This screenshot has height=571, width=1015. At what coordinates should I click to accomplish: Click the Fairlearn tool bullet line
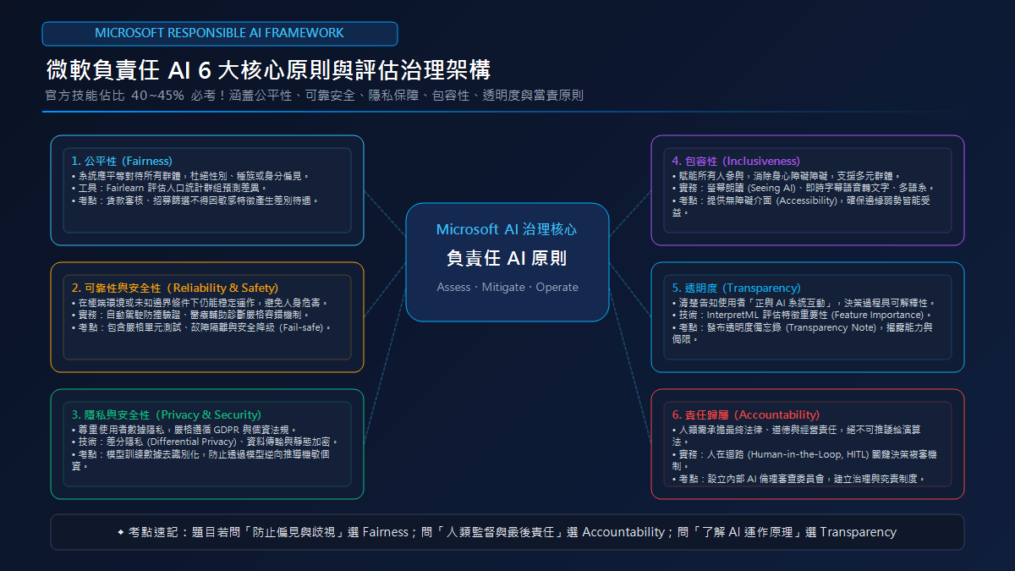[170, 188]
